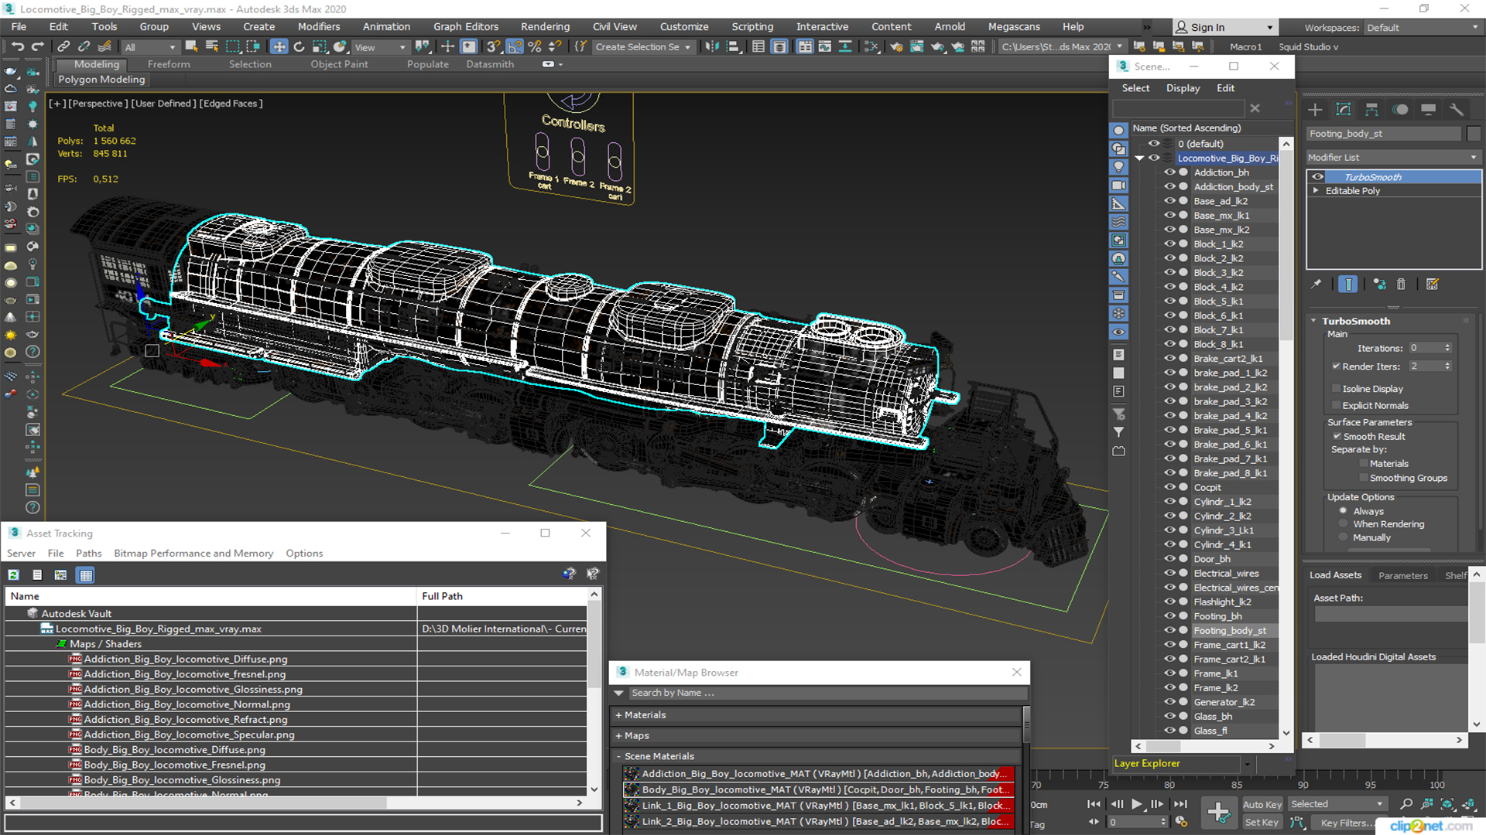Toggle Display Lights filter in Scene Explorer
The width and height of the screenshot is (1486, 835).
[x=1118, y=167]
